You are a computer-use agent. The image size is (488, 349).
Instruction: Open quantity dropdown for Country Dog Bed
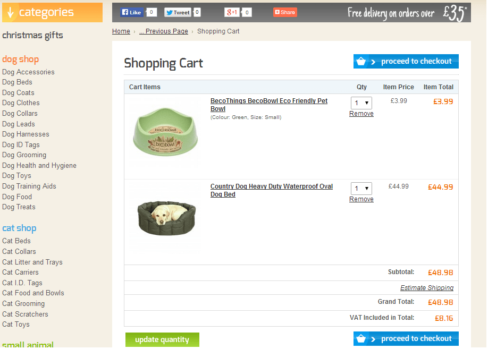(x=361, y=188)
